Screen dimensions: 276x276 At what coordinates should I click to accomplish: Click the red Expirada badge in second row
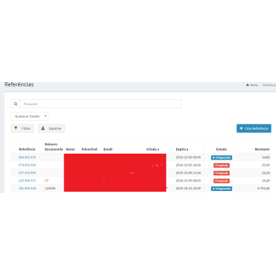pyautogui.click(x=222, y=166)
